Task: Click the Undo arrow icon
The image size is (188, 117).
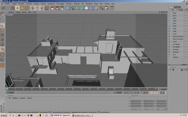Action: pyautogui.click(x=3, y=8)
